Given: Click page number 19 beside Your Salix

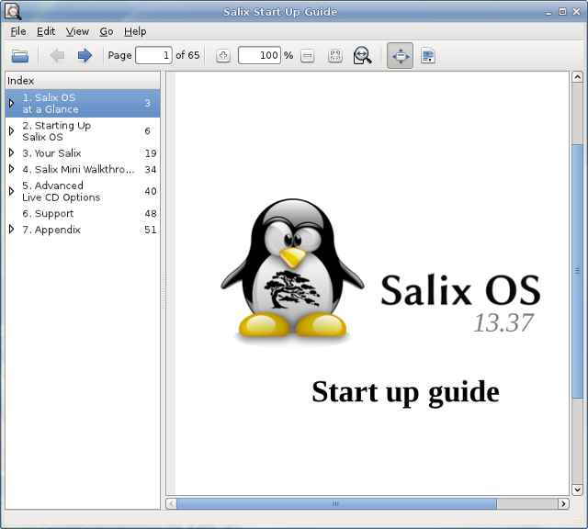Looking at the screenshot, I should coord(151,153).
